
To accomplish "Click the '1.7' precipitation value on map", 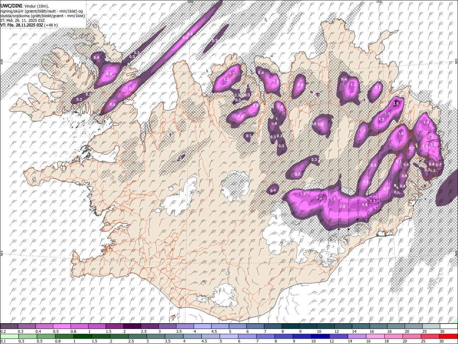I will click(372, 201).
